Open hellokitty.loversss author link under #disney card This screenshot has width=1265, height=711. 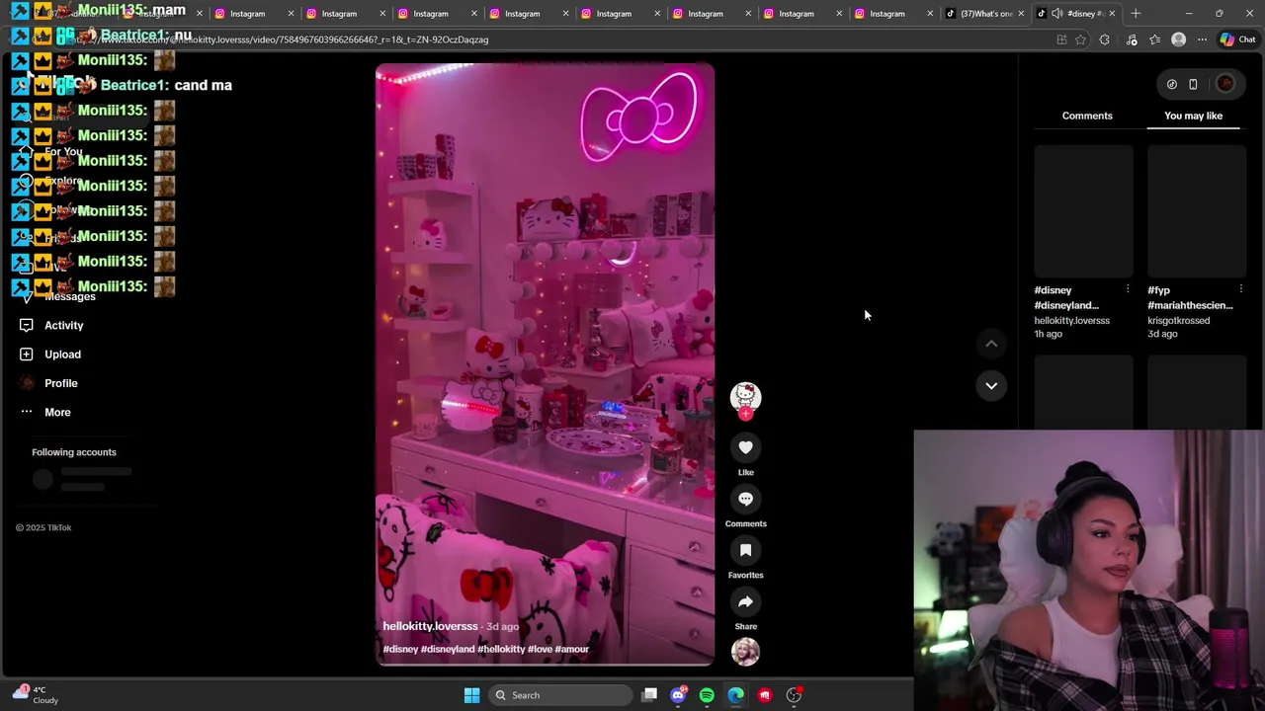pos(1071,320)
